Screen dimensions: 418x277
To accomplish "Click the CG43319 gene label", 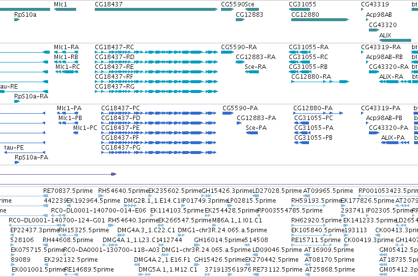I will (375, 4).
